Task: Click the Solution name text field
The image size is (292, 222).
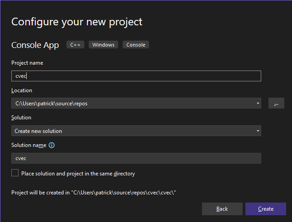Action: [x=136, y=158]
